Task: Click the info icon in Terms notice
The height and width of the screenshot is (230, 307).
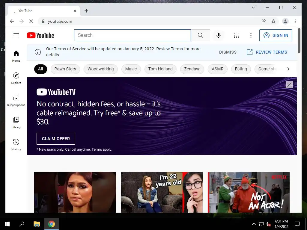Action: coord(37,52)
